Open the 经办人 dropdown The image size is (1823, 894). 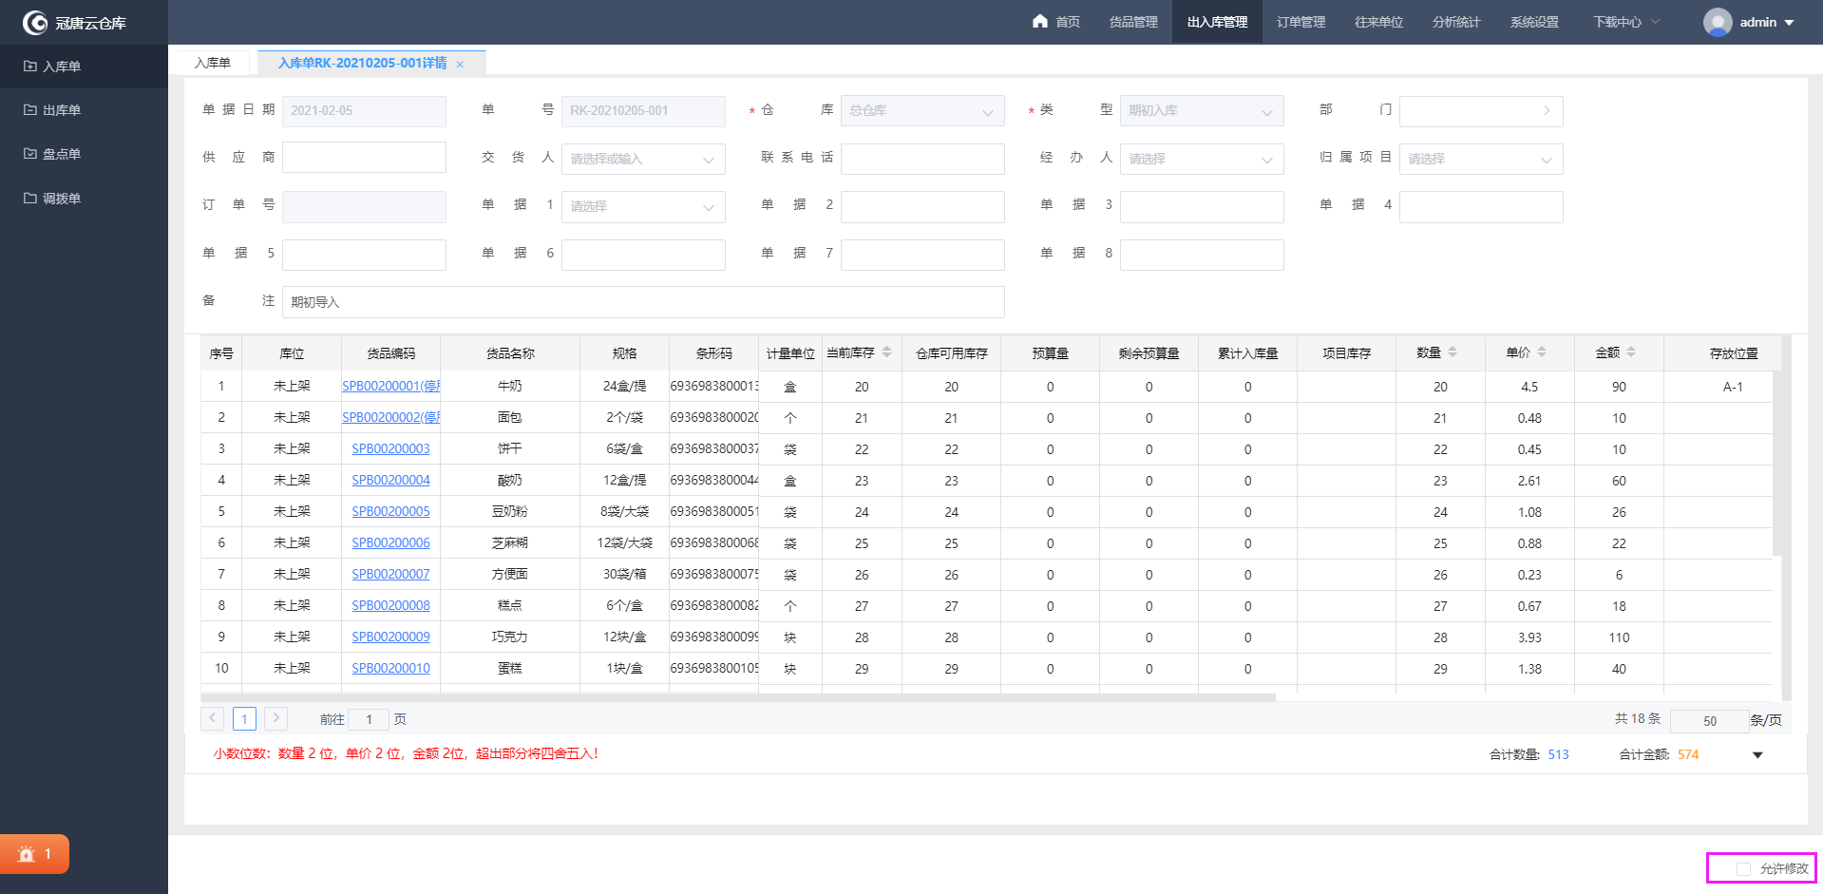1202,159
